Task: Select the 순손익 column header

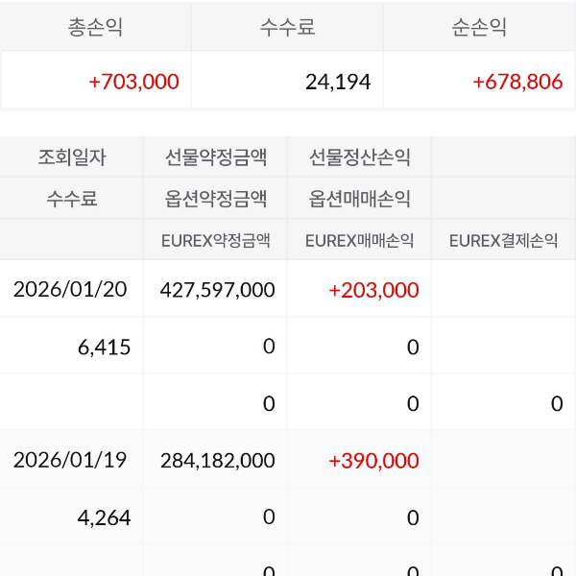Action: click(x=479, y=27)
